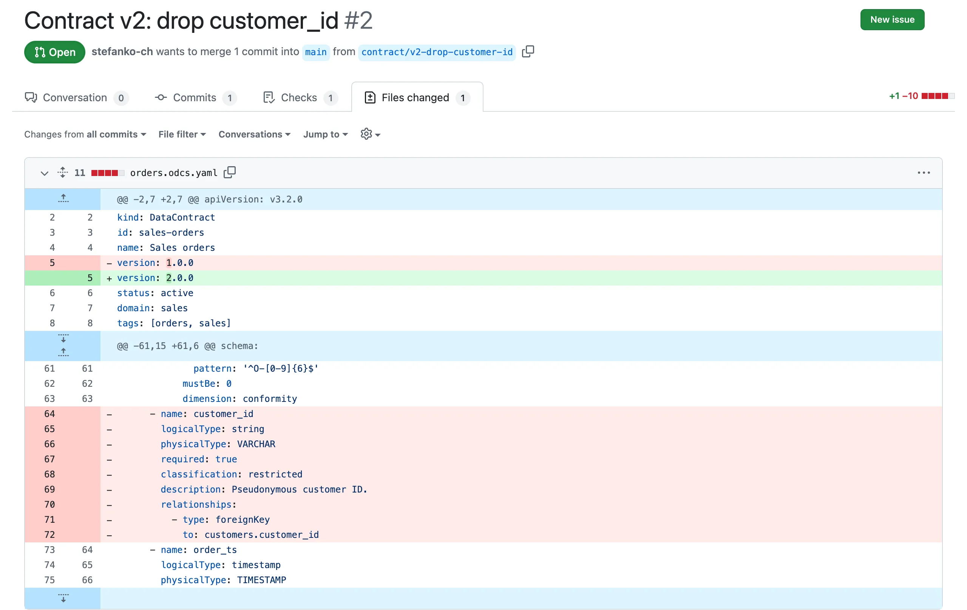Open the main base branch link
Screen dimensions: 967x610
316,52
